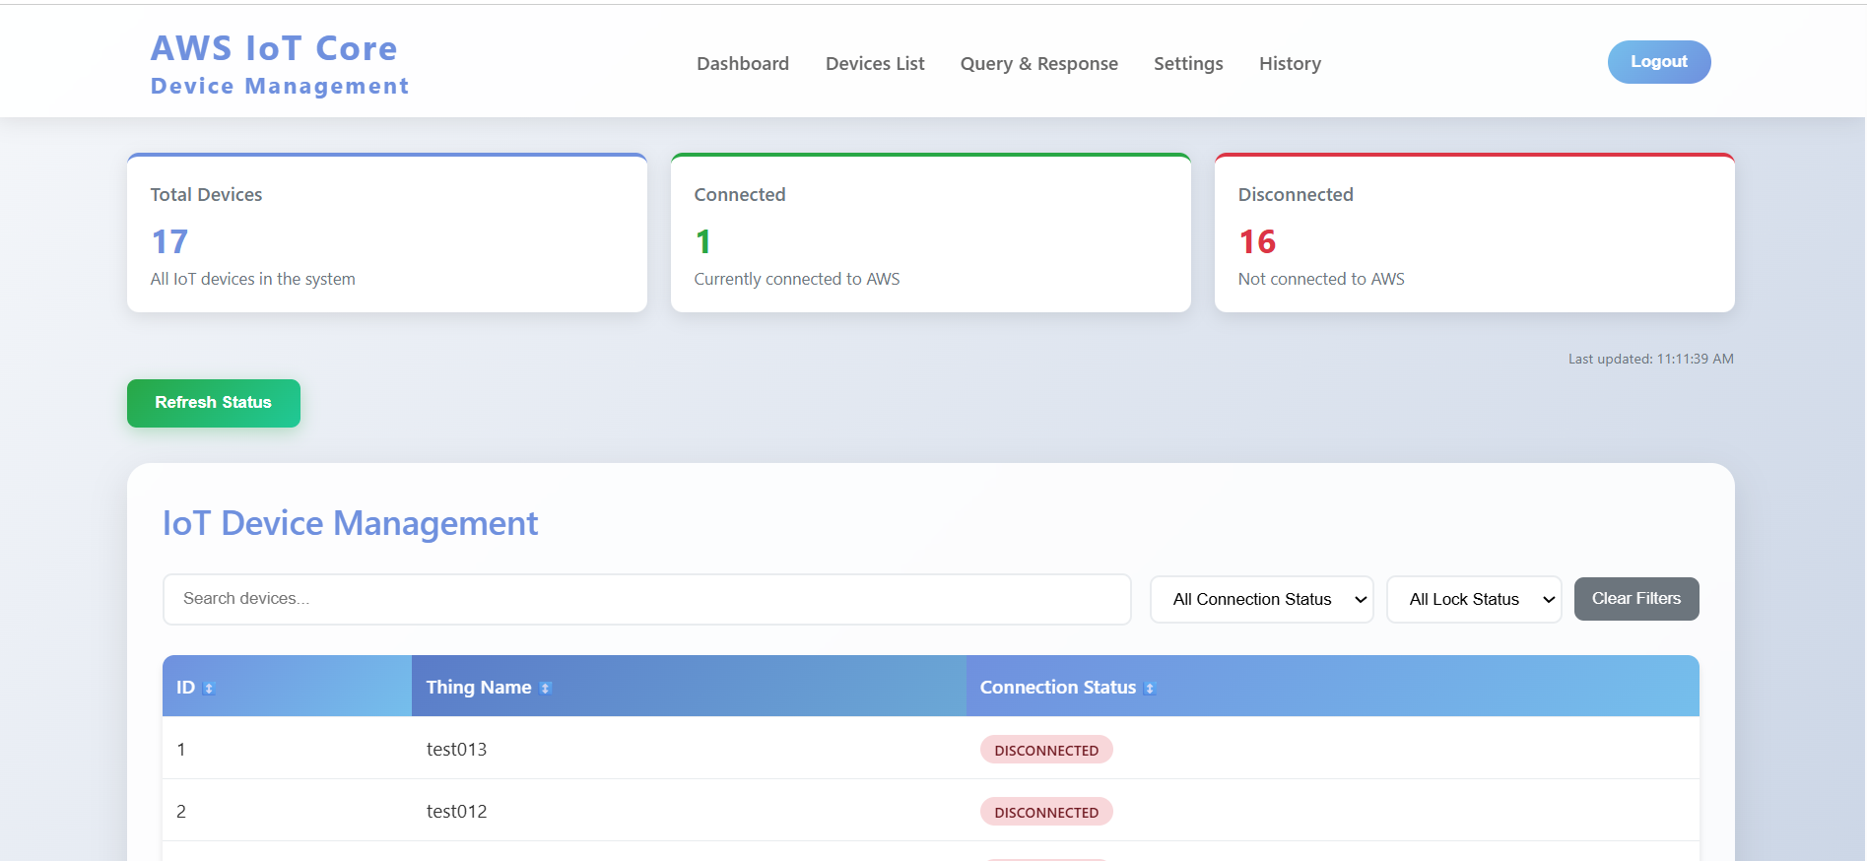Click the Refresh Status button
The height and width of the screenshot is (861, 1867).
pyautogui.click(x=213, y=403)
